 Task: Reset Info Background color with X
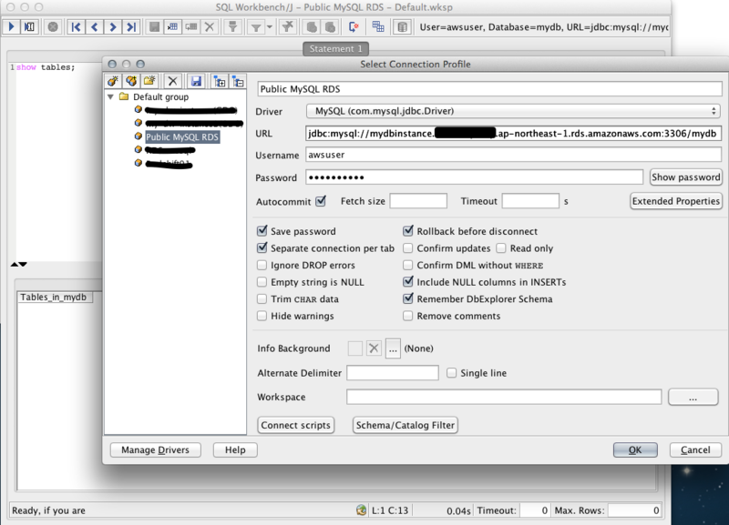pos(374,348)
